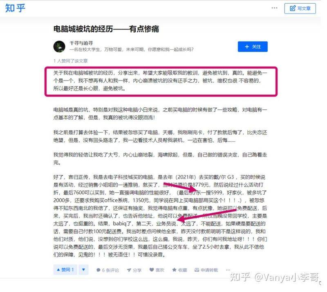View the 1 人赞同了该文章 list
Viewport: 327px width, 292px height.
(70, 61)
